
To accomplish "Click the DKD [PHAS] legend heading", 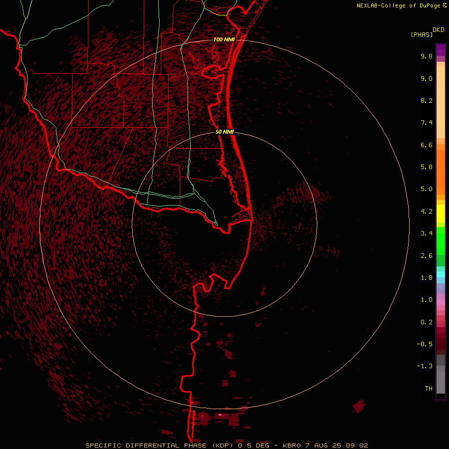I will [428, 32].
